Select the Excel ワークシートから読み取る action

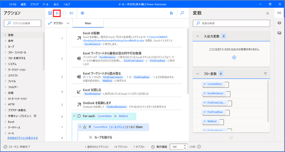[x=127, y=77]
